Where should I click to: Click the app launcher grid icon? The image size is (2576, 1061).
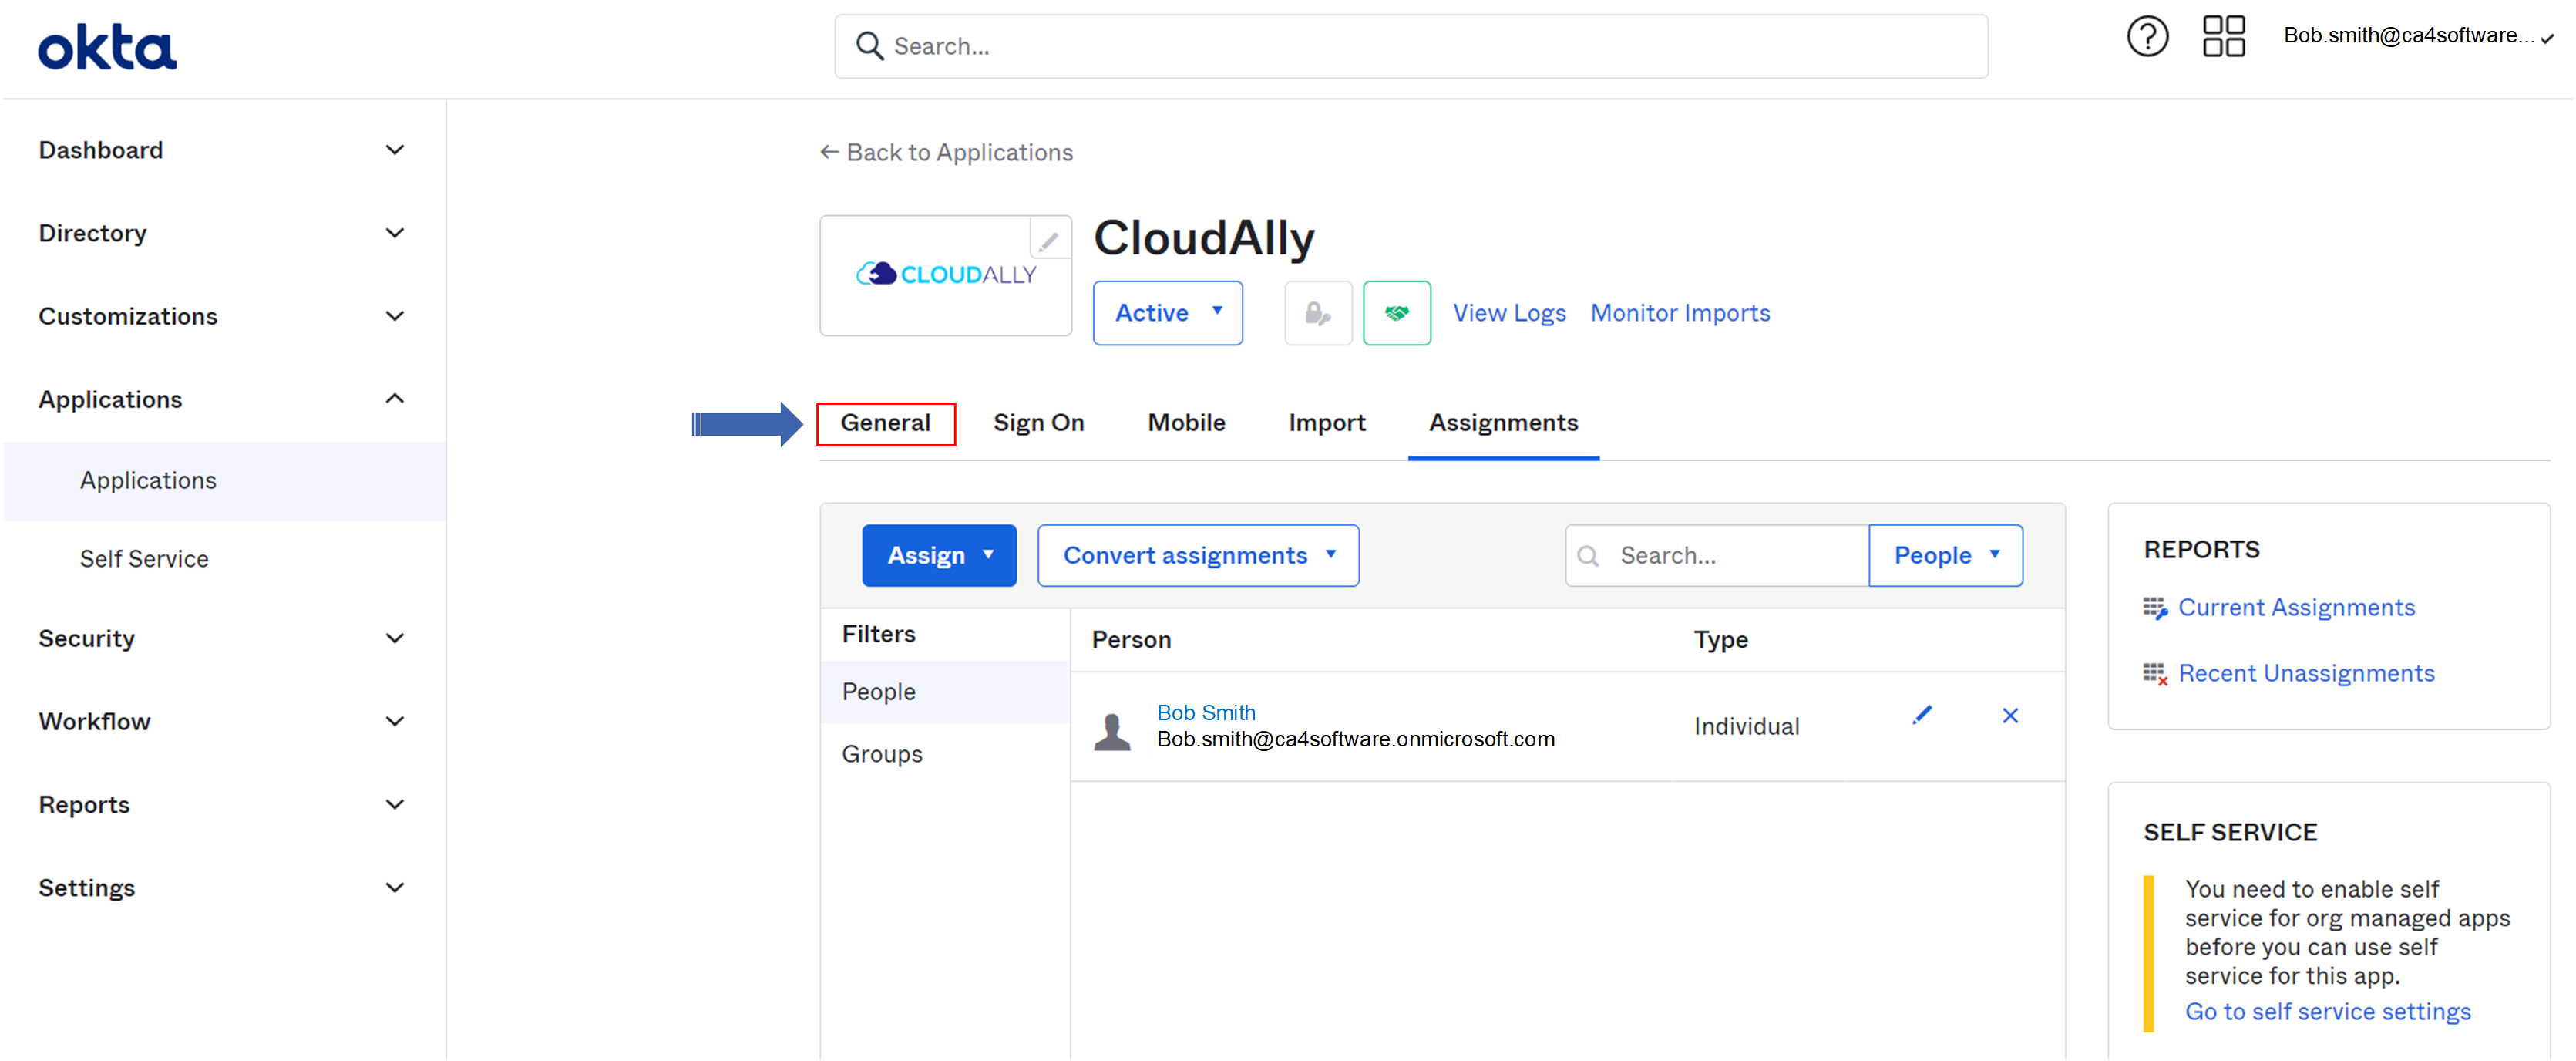[2222, 36]
